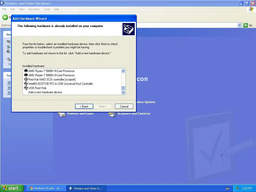
Task: Open address bar dropdown arrow
Action: (239, 25)
